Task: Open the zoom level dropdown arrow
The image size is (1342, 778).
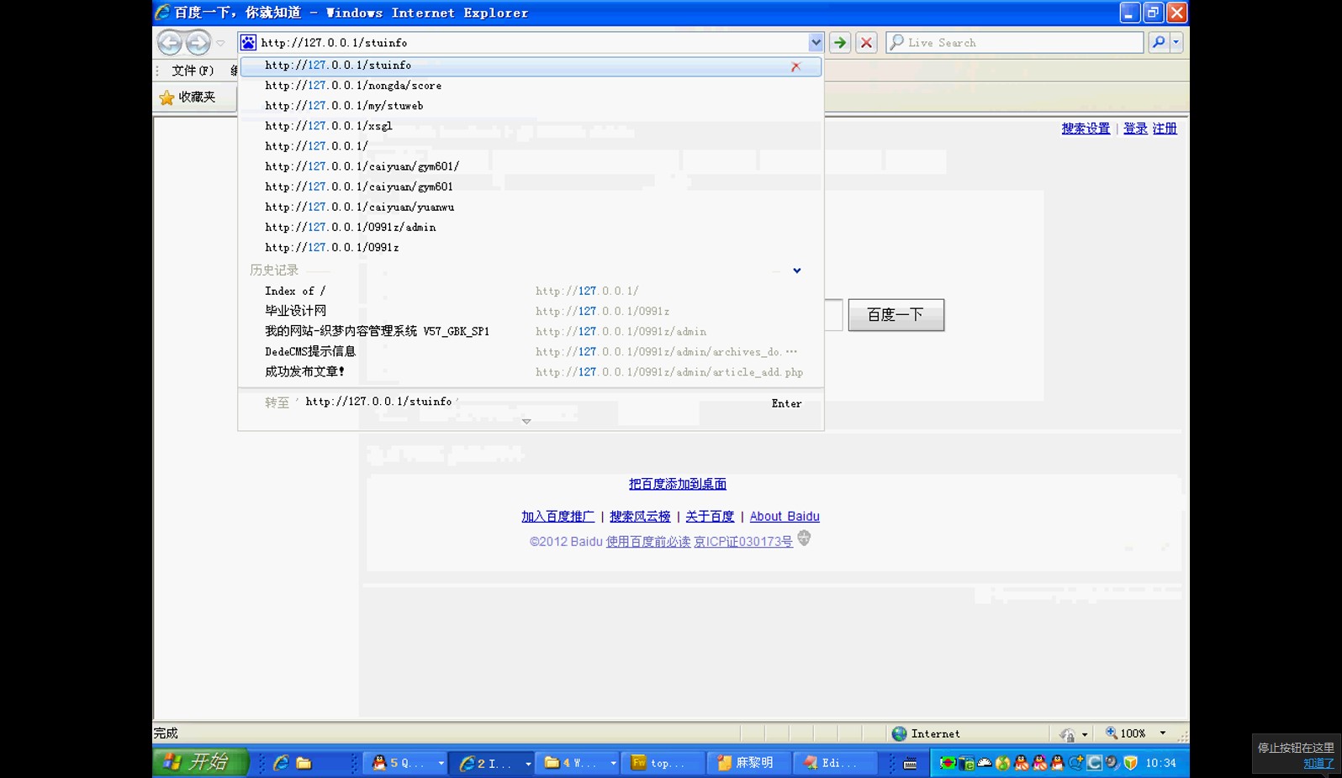Action: [1163, 733]
